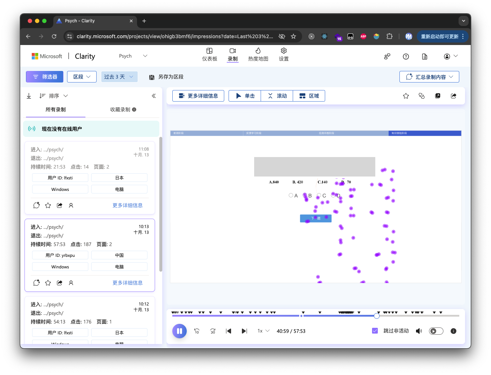491x375 pixels.
Task: Toggle the autoplay switch
Action: [x=436, y=331]
